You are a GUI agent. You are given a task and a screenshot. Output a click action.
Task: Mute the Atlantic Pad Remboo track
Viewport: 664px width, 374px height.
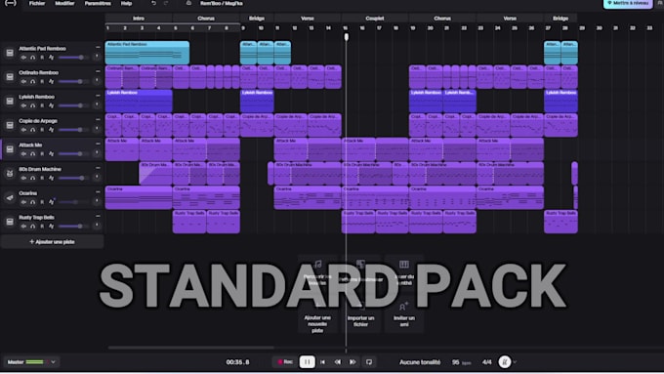23,58
